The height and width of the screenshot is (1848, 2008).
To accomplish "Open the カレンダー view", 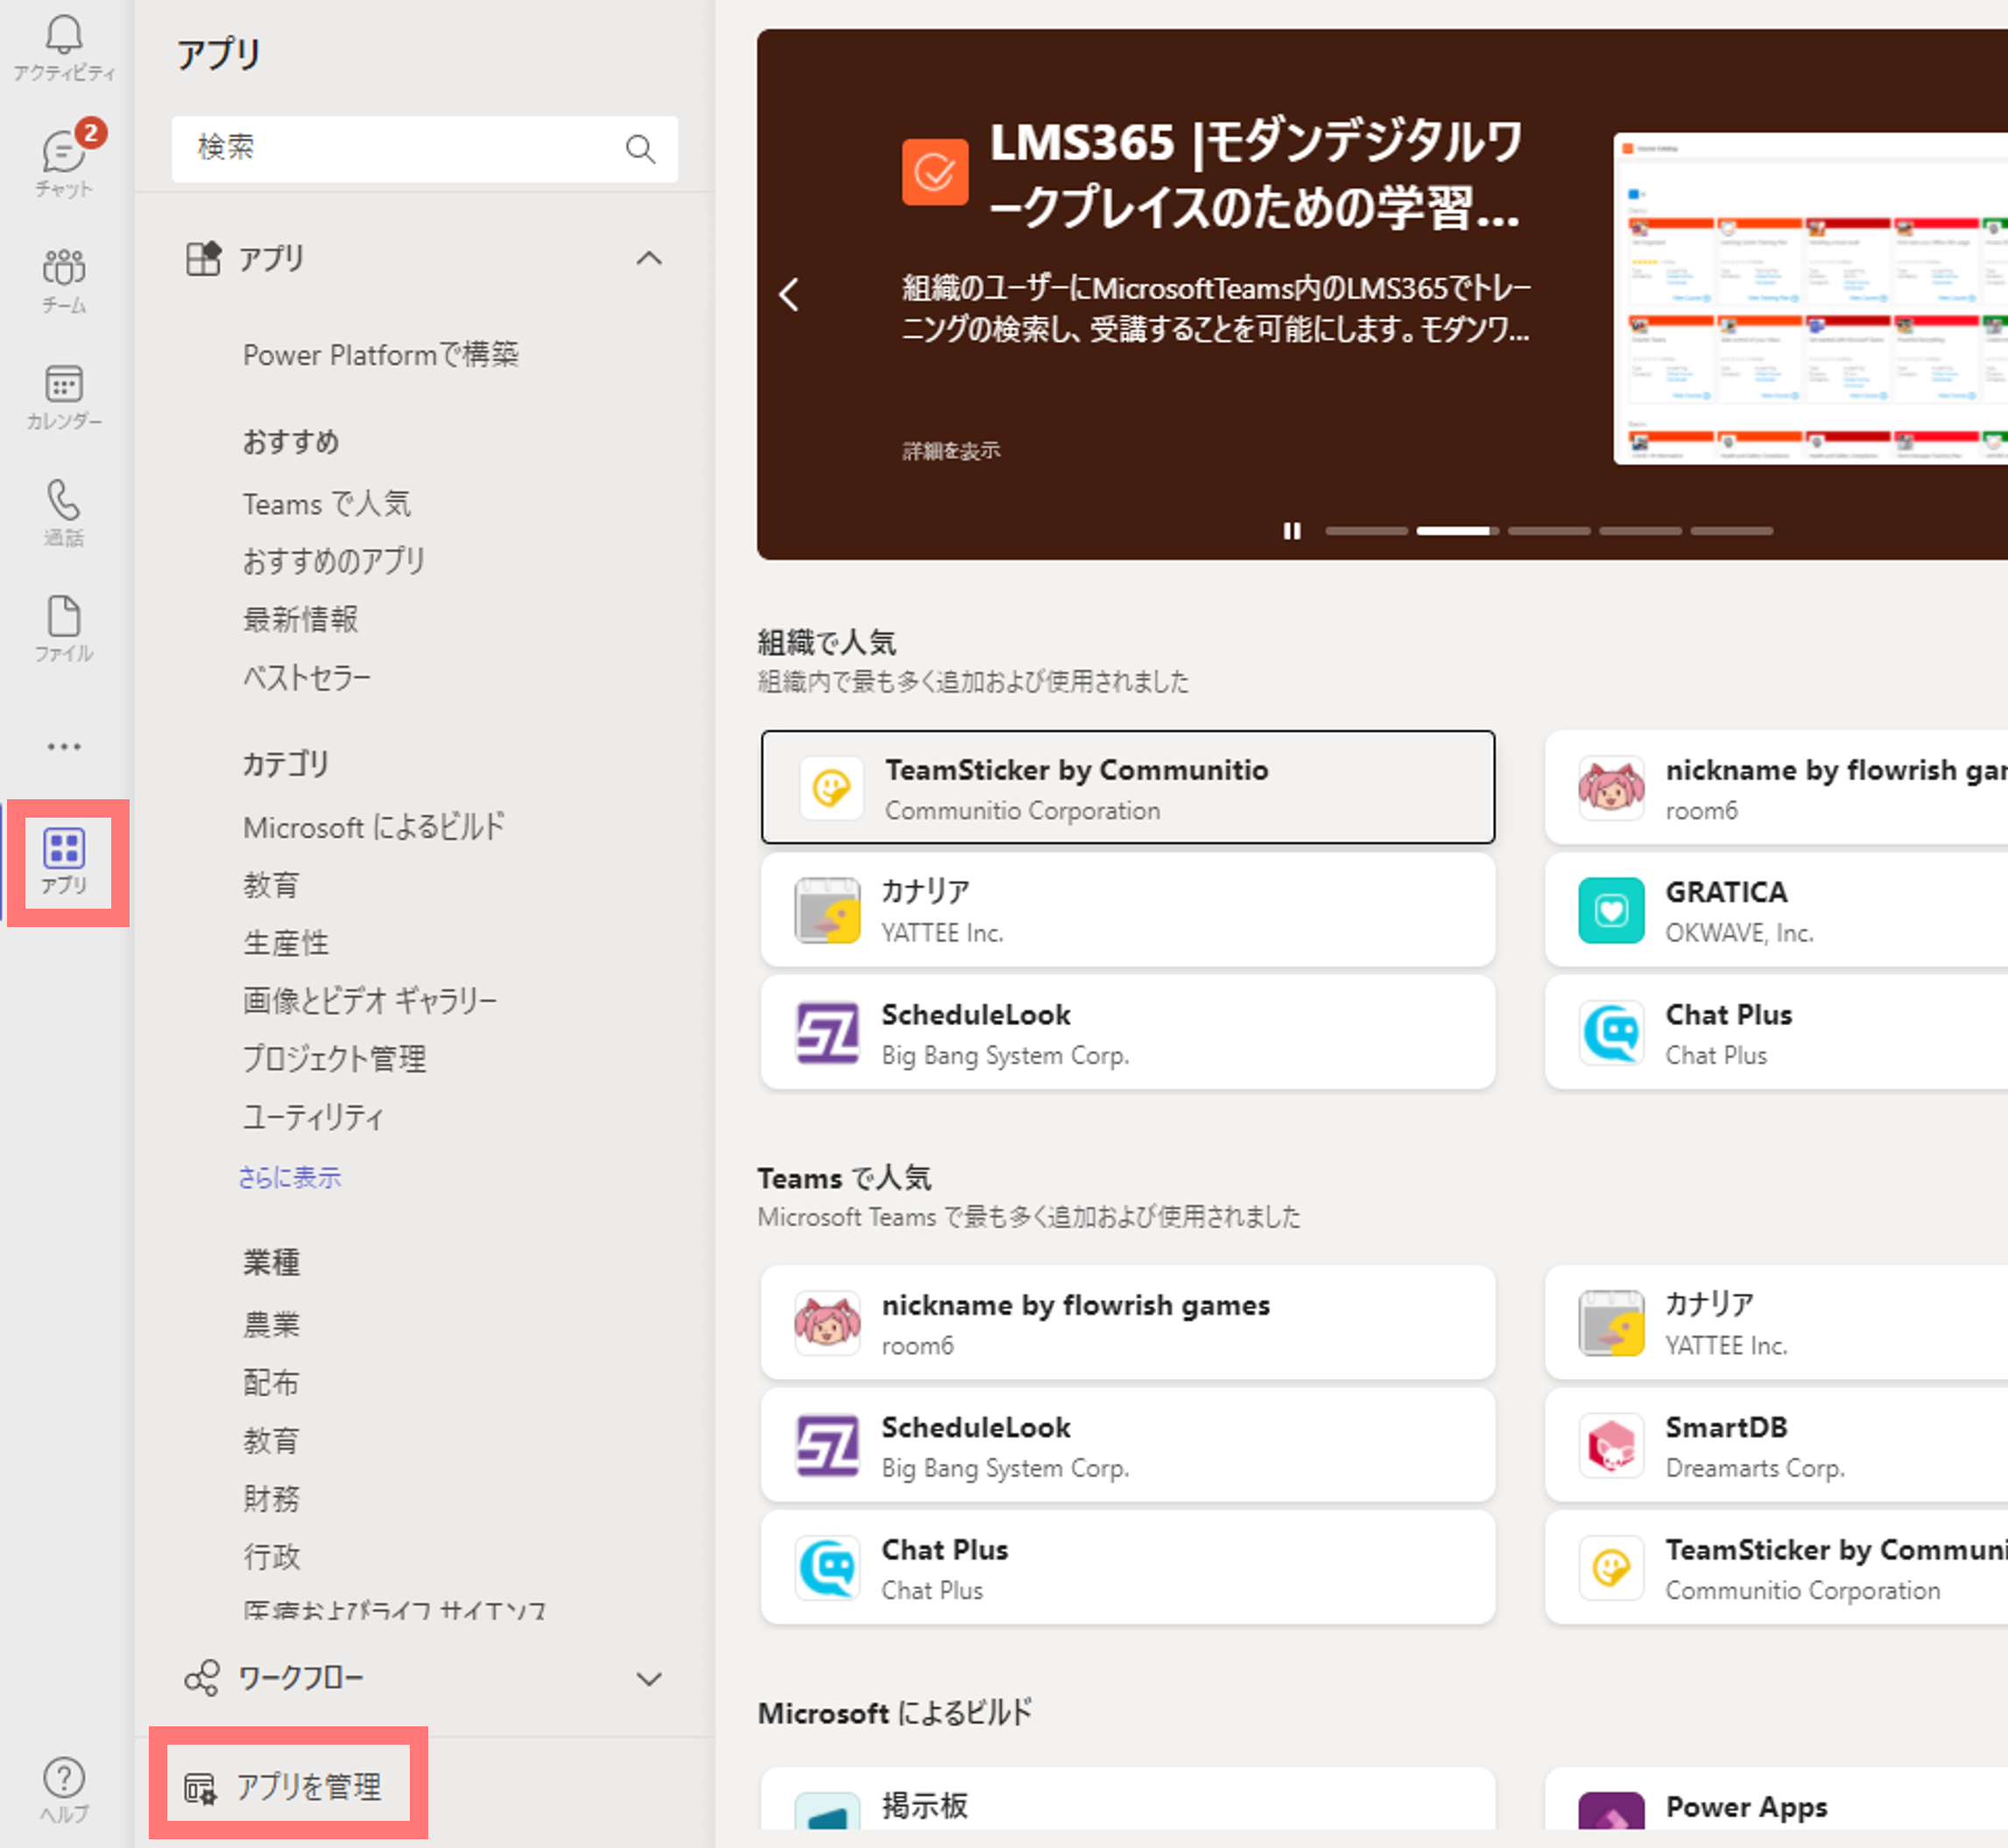I will tap(64, 396).
